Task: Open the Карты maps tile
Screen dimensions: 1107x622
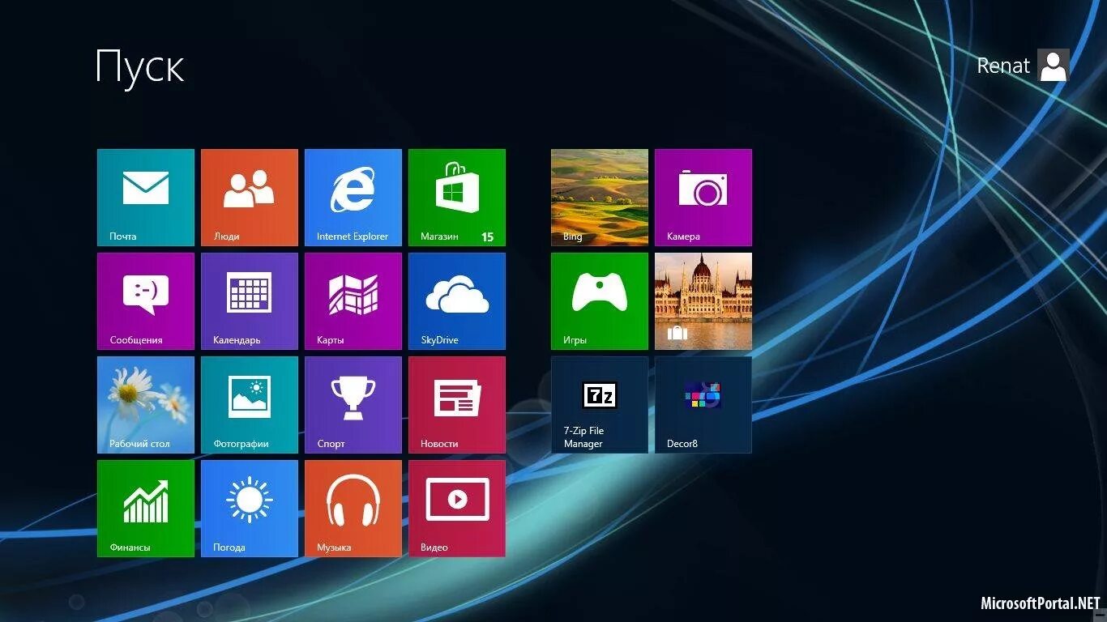Action: (x=353, y=301)
